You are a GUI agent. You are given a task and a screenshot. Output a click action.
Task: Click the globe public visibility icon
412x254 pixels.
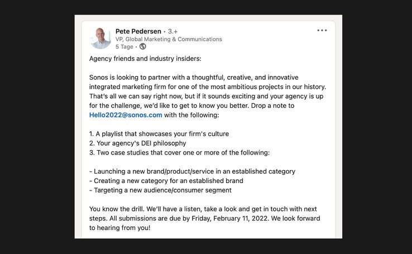pyautogui.click(x=143, y=47)
